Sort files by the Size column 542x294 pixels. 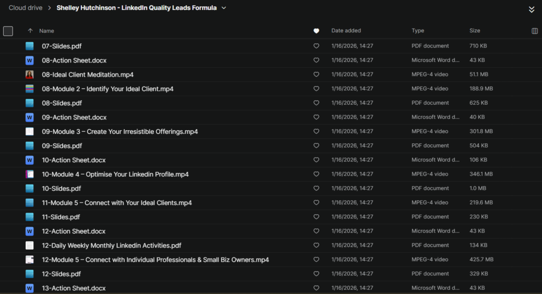tap(475, 30)
